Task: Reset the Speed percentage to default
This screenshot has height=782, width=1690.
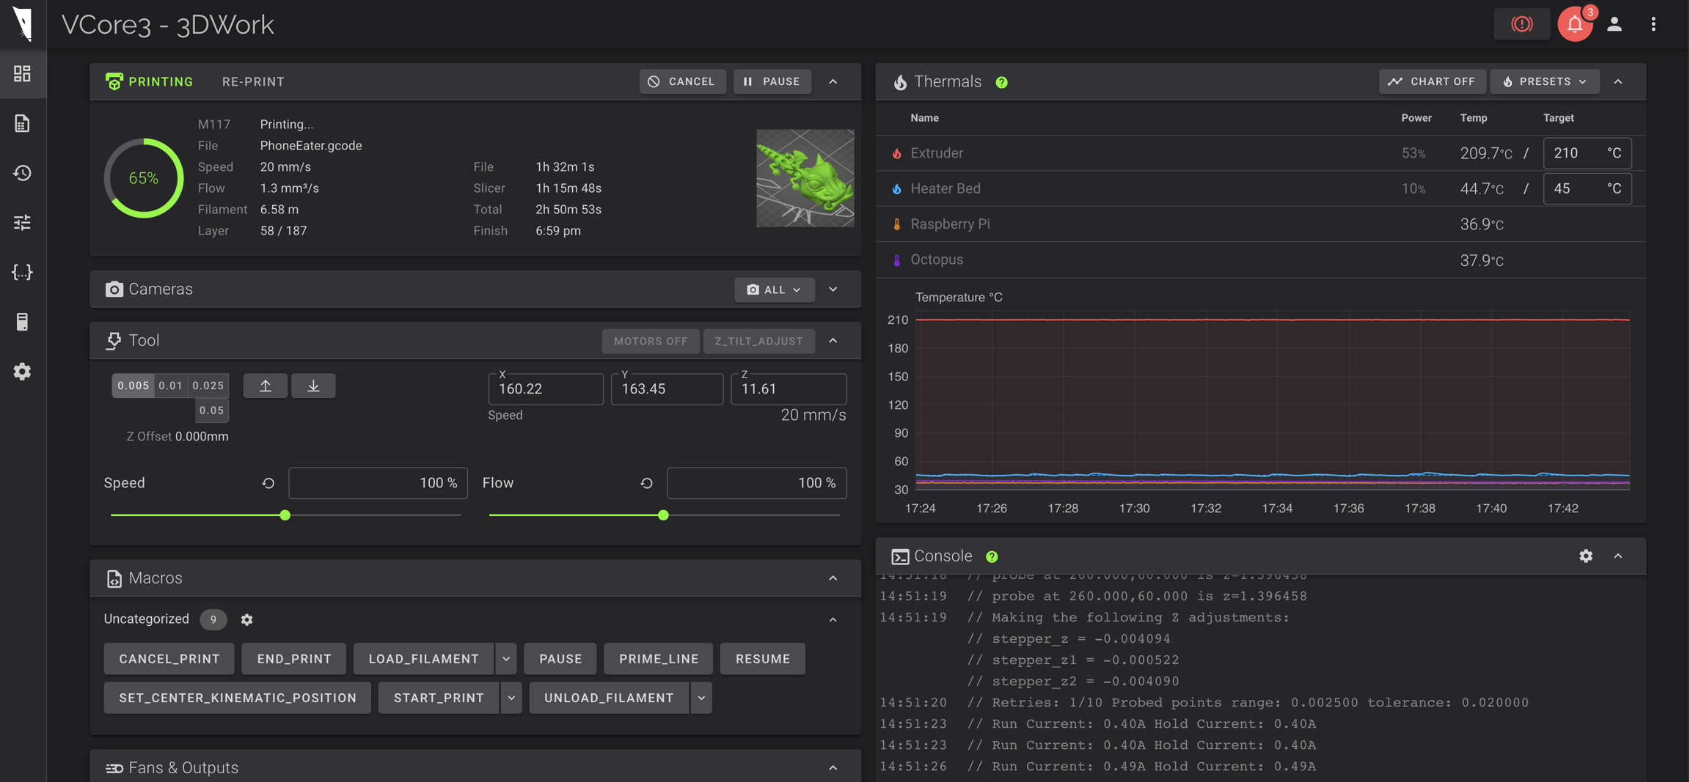Action: click(268, 483)
